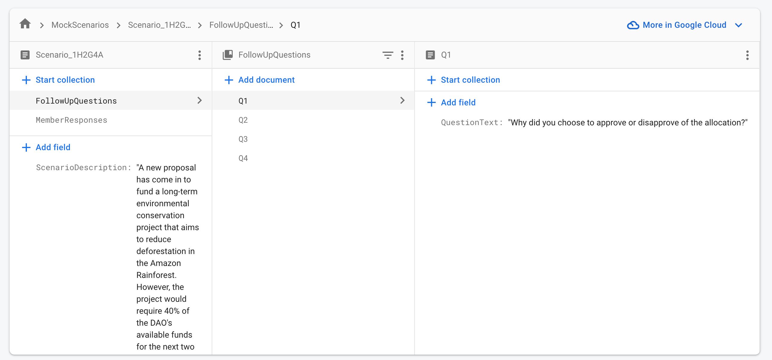This screenshot has height=360, width=772.
Task: Click the Scenario_1H2G4A document icon
Action: [25, 55]
